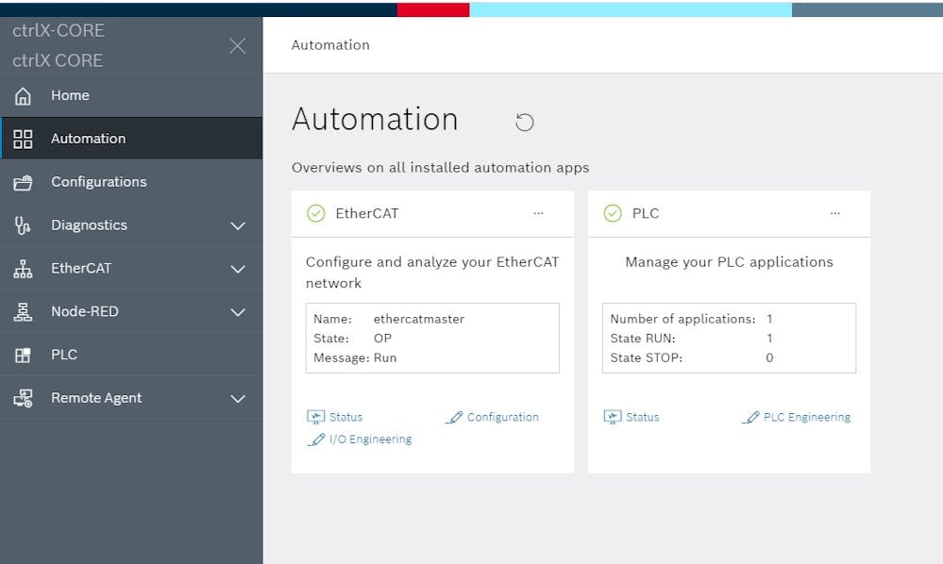Click the Node-RED sidebar icon
The image size is (943, 564).
[23, 312]
